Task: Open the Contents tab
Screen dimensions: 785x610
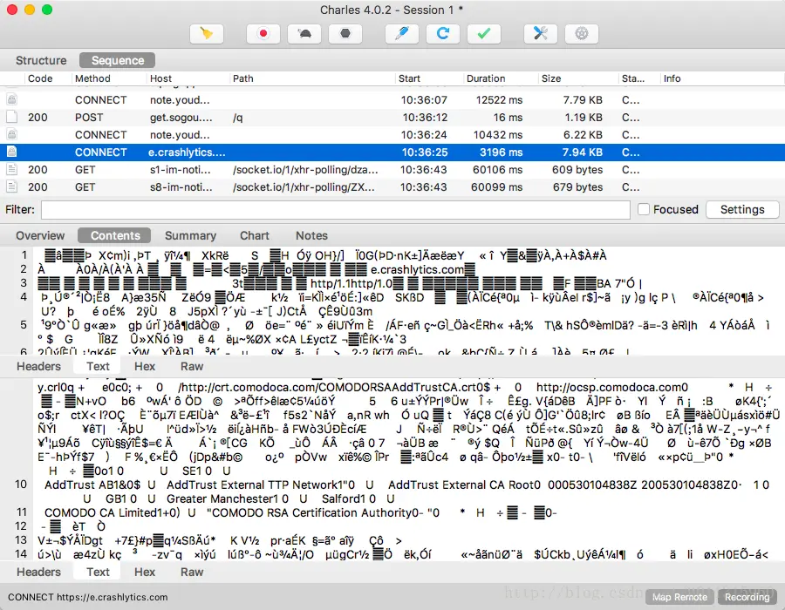Action: [x=114, y=235]
